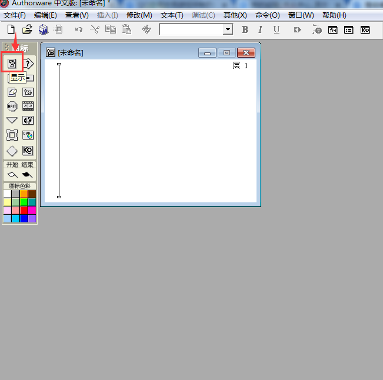Image resolution: width=383 pixels, height=380 pixels.
Task: Click the bottom handle of the flowline
Action: pos(59,197)
